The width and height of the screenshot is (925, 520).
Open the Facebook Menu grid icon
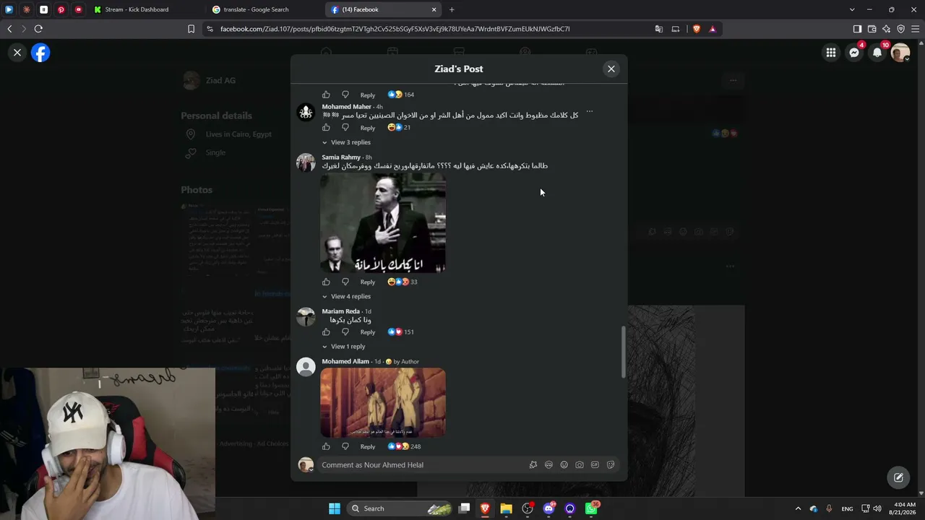(x=831, y=53)
